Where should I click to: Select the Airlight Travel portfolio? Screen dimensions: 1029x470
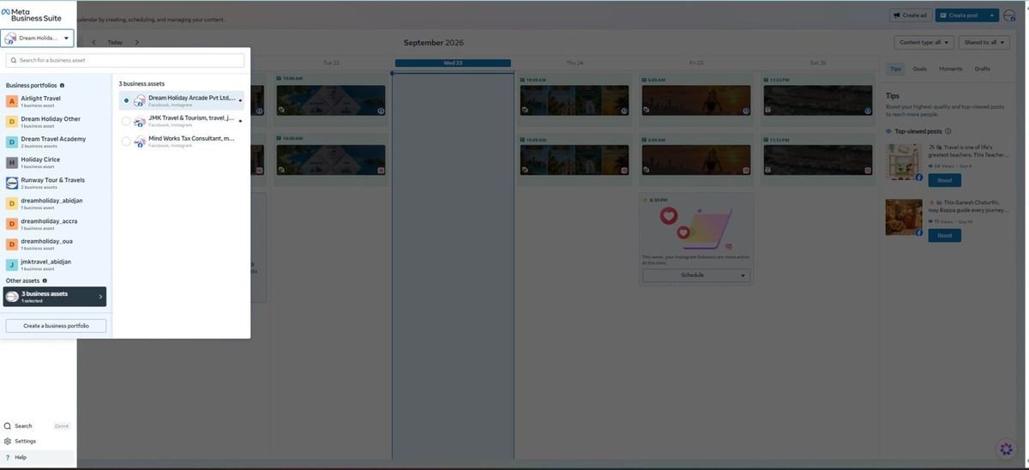coord(57,101)
